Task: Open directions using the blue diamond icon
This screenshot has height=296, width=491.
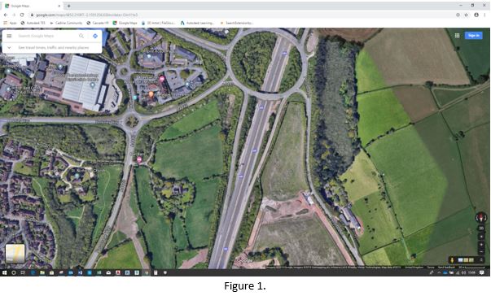Action: click(x=95, y=36)
